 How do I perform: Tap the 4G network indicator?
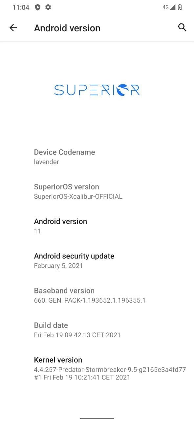click(x=165, y=7)
